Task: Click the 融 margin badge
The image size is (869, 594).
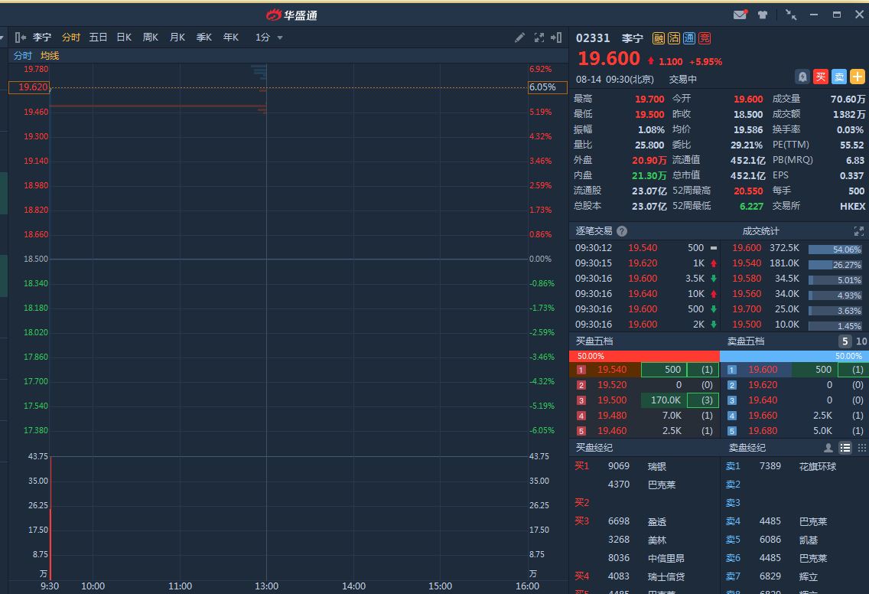Action: (x=659, y=38)
